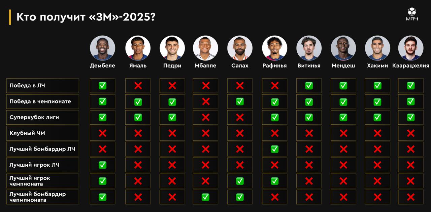The width and height of the screenshot is (431, 212).
Task: Click the МЯЧ soccer ball logo
Action: tap(412, 14)
